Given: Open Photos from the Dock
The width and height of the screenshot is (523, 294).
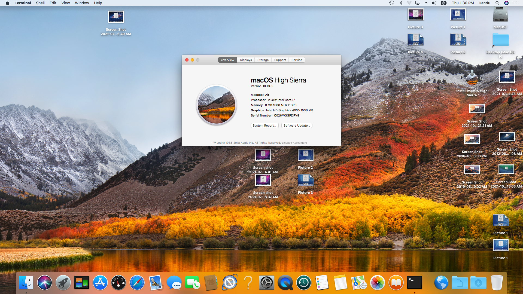Looking at the screenshot, I should point(378,283).
